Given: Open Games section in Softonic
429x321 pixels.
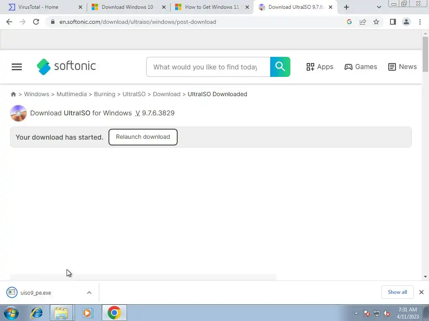Looking at the screenshot, I should tap(361, 66).
